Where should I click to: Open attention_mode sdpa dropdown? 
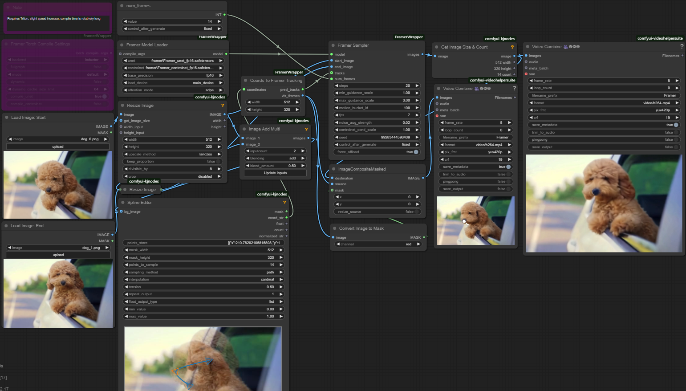(173, 90)
